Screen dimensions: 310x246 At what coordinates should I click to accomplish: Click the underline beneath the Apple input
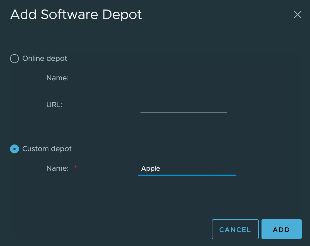pos(187,175)
